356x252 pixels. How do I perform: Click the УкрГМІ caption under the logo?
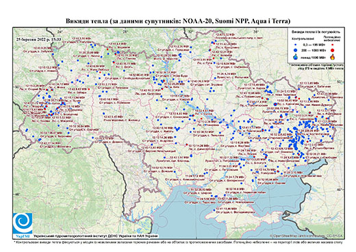click(x=23, y=236)
